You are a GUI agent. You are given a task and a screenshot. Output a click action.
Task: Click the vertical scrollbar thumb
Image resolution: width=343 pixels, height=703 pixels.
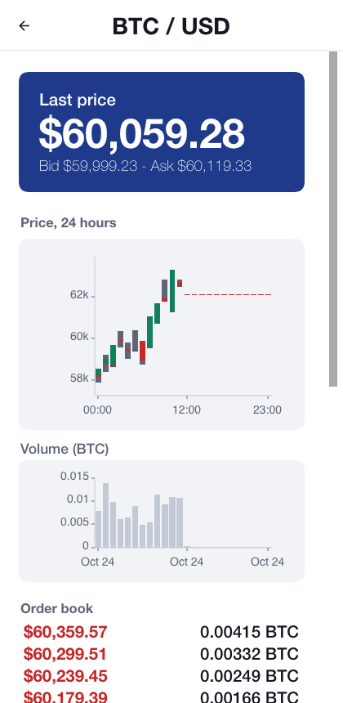[x=333, y=219]
